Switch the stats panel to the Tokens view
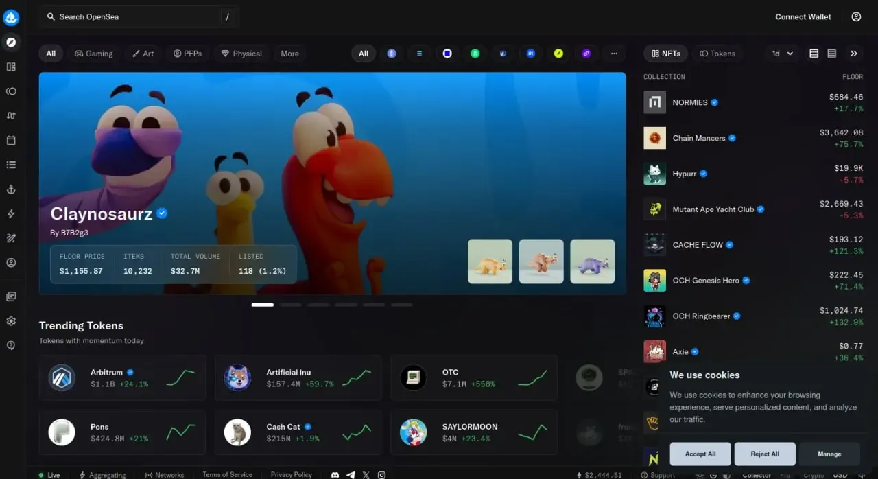878x479 pixels. [x=717, y=54]
